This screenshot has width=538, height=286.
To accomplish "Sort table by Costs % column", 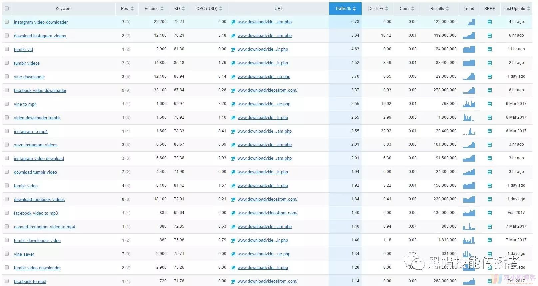I will coord(378,9).
